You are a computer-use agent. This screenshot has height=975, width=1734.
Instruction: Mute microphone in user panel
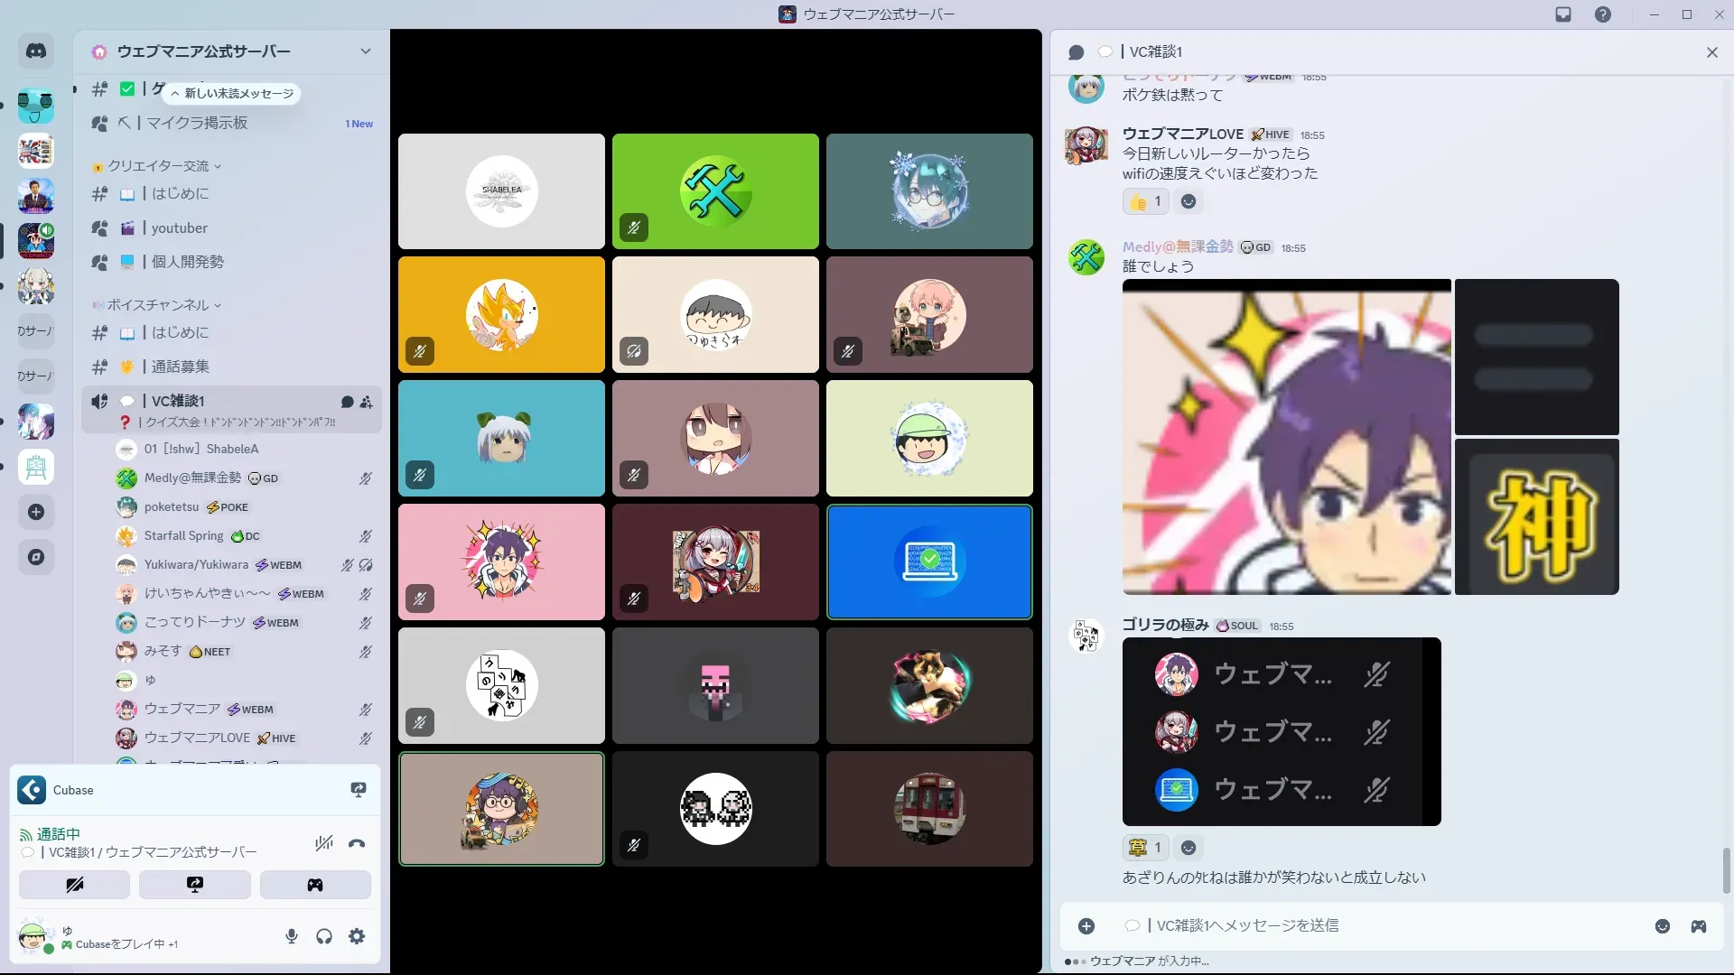point(292,936)
